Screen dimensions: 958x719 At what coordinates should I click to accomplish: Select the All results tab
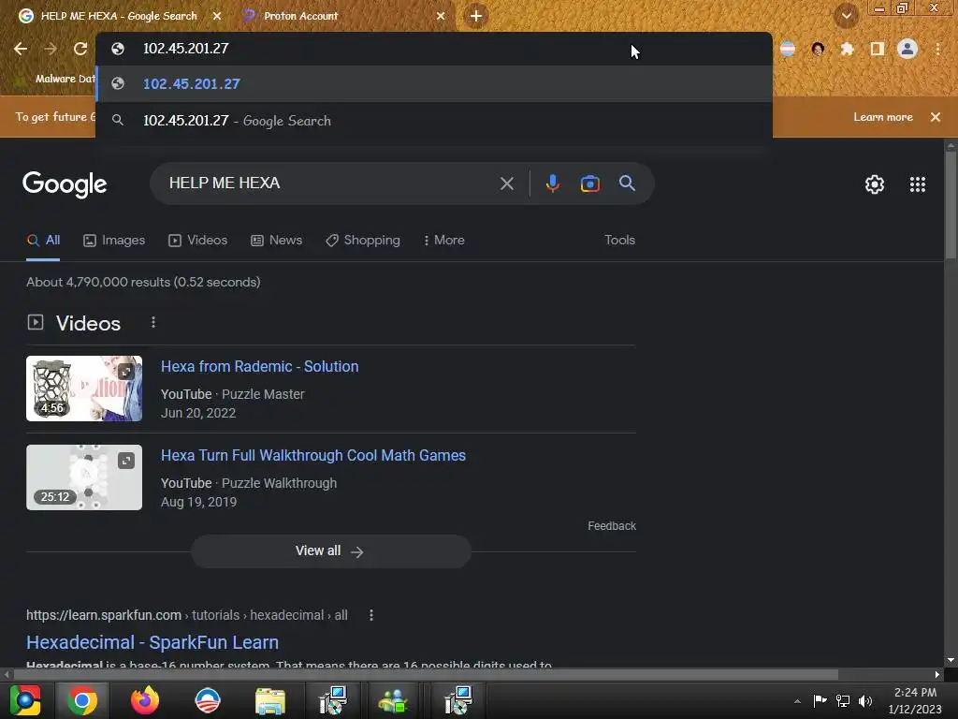pos(43,241)
